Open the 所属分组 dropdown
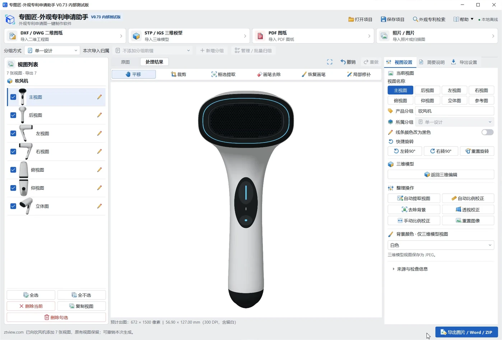 455,122
